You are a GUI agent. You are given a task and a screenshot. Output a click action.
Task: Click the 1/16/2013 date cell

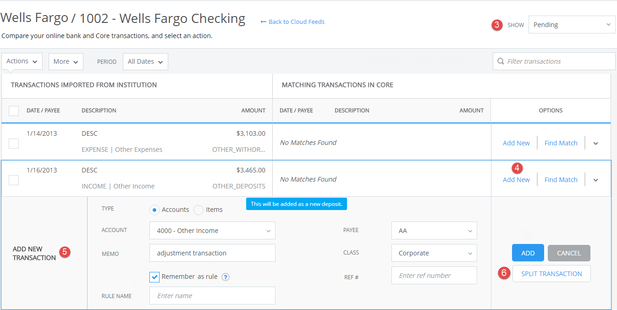pyautogui.click(x=42, y=170)
